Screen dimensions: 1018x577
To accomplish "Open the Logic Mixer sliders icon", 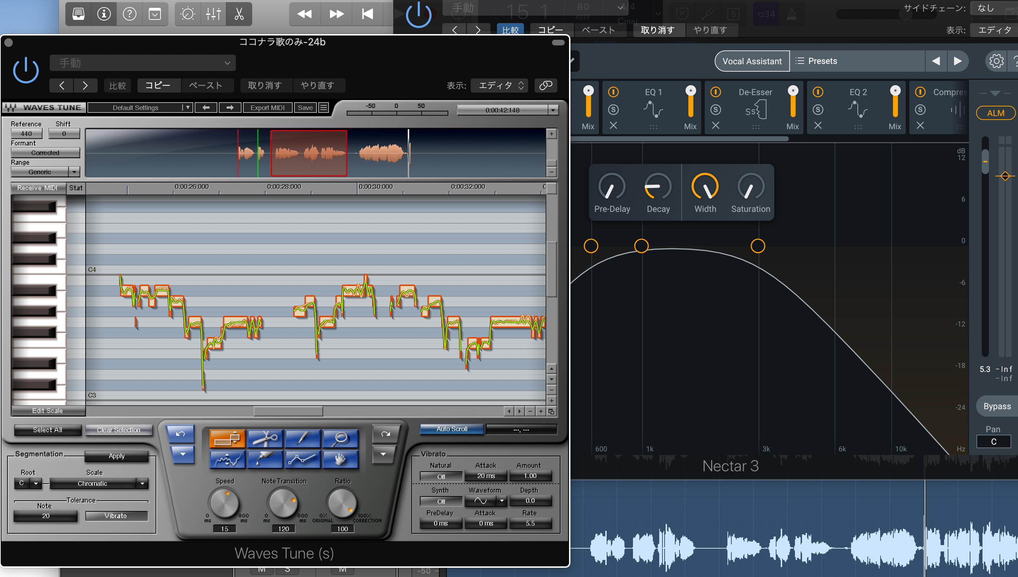I will pyautogui.click(x=213, y=14).
